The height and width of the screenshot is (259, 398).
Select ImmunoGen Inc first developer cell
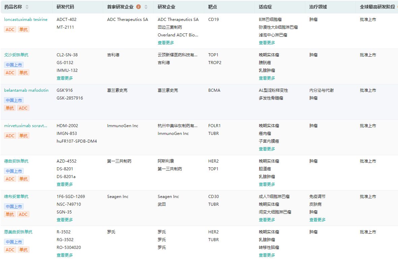point(123,126)
